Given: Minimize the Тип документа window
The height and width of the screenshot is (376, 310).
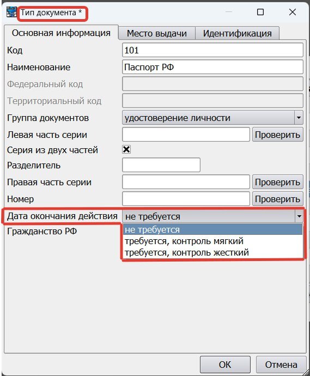Looking at the screenshot, I should pyautogui.click(x=229, y=12).
